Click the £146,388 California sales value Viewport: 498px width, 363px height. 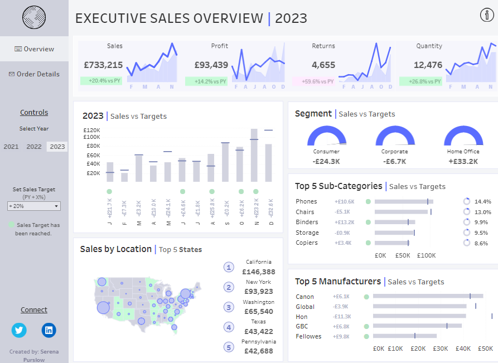(x=259, y=272)
